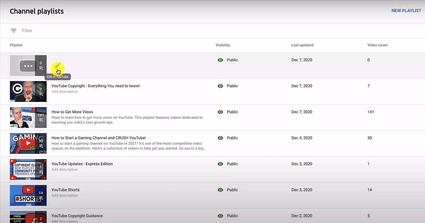
Task: Open the Gaming Channel playlist thumbnail
Action: point(28,143)
